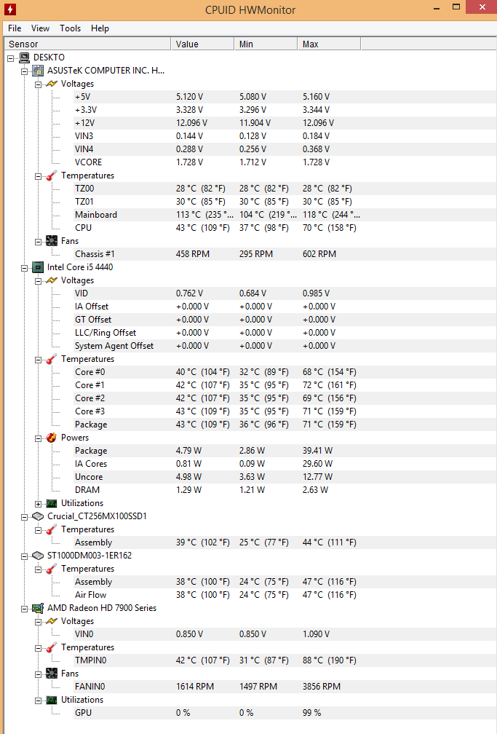This screenshot has width=497, height=734.
Task: Click the thermometer icon under Intel Core i5
Action: (52, 359)
